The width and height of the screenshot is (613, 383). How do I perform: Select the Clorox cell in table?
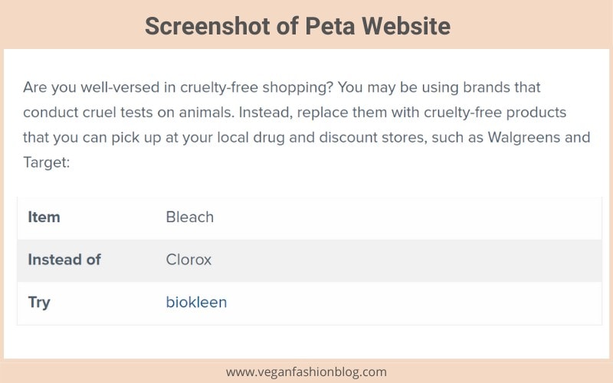(x=188, y=260)
